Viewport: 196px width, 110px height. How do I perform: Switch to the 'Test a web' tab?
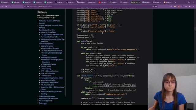[x=49, y=2]
